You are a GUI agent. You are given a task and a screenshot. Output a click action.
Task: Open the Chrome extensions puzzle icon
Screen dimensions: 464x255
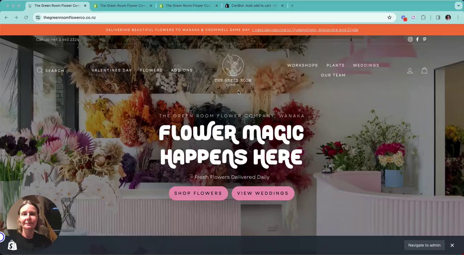(423, 17)
